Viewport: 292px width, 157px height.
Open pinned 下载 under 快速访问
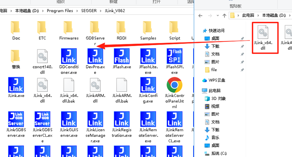click(x=215, y=46)
